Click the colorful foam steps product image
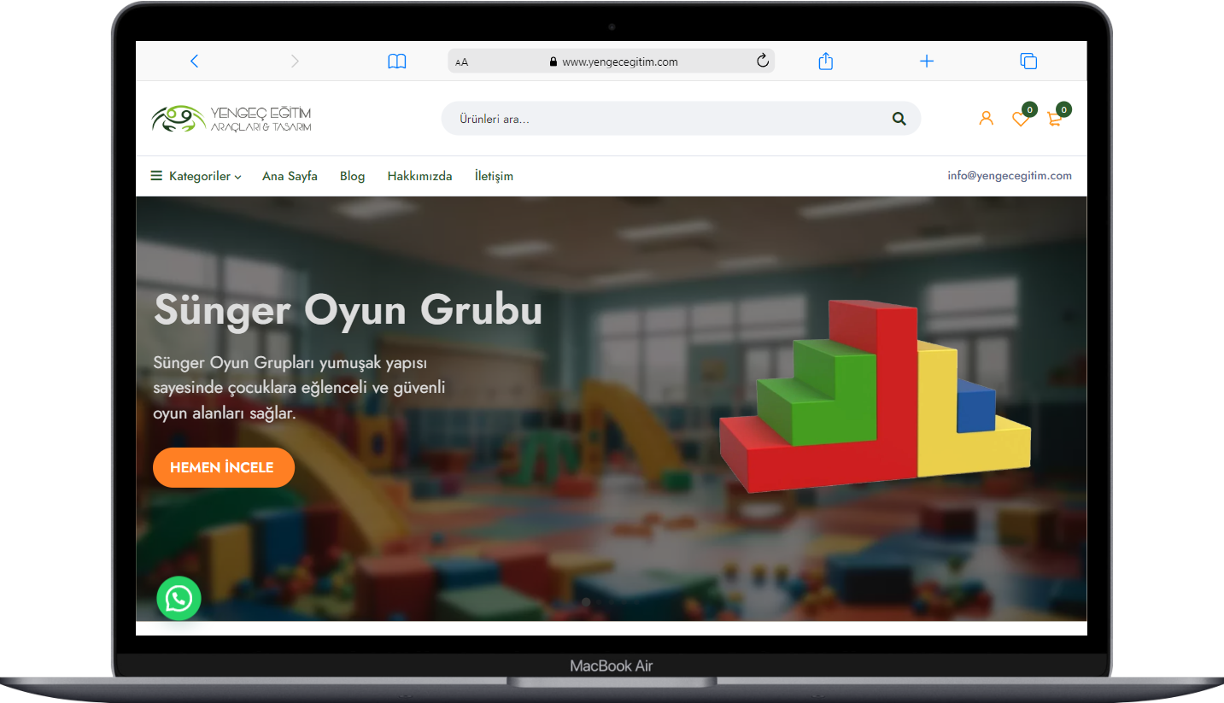Image resolution: width=1224 pixels, height=703 pixels. tap(875, 396)
